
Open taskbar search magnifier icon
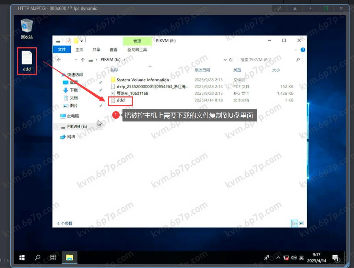point(38,257)
